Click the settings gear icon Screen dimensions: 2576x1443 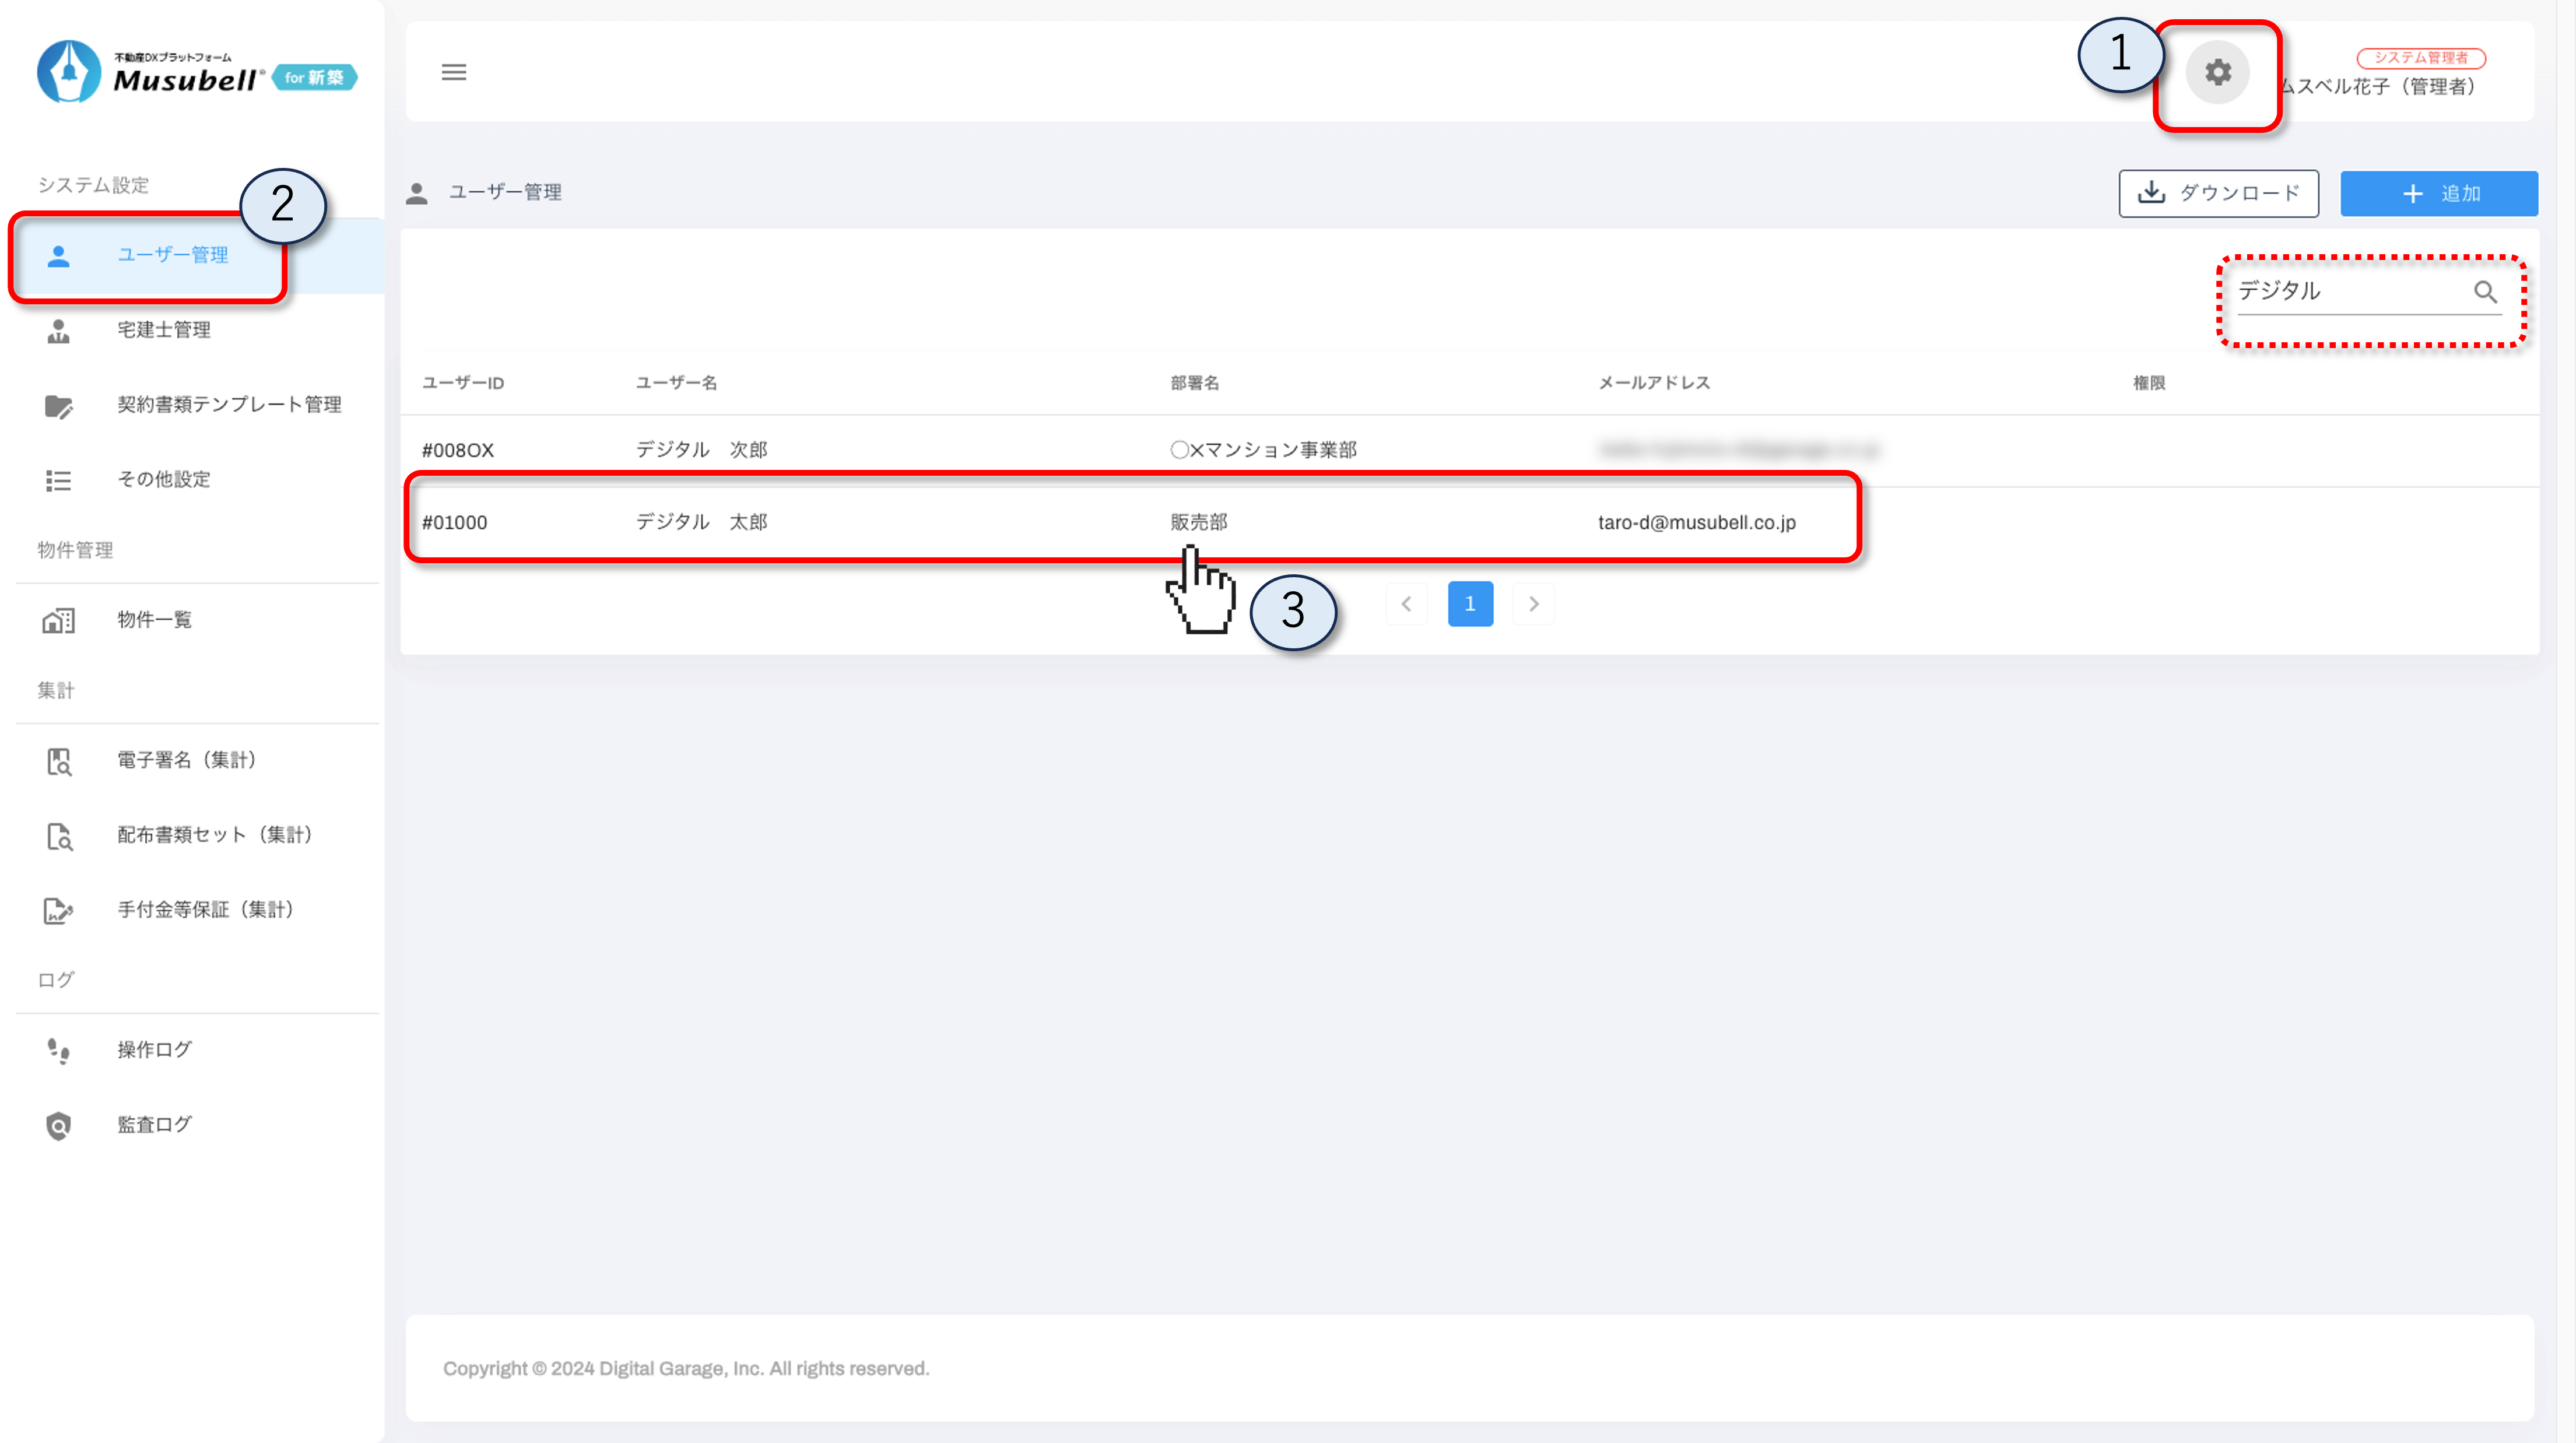(x=2217, y=73)
